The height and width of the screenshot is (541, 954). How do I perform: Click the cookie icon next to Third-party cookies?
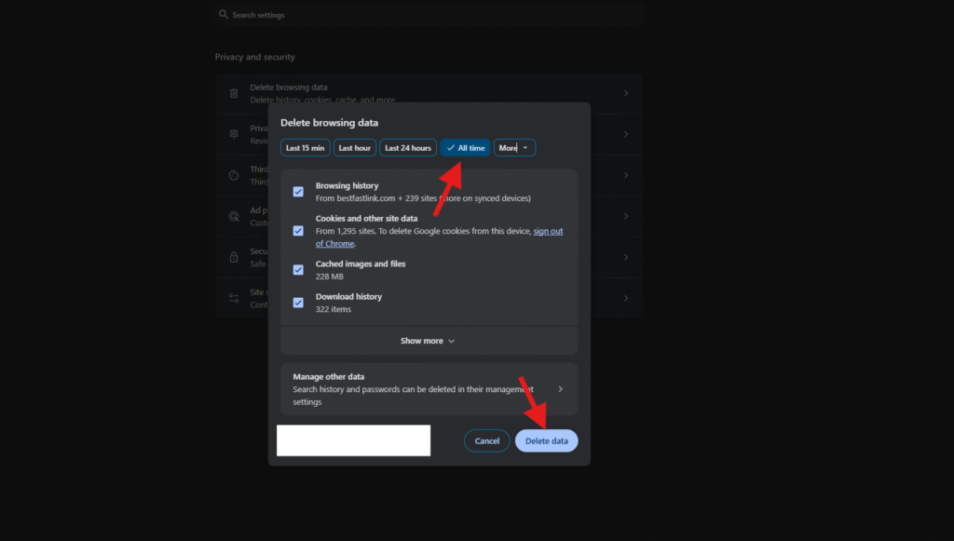pyautogui.click(x=233, y=175)
